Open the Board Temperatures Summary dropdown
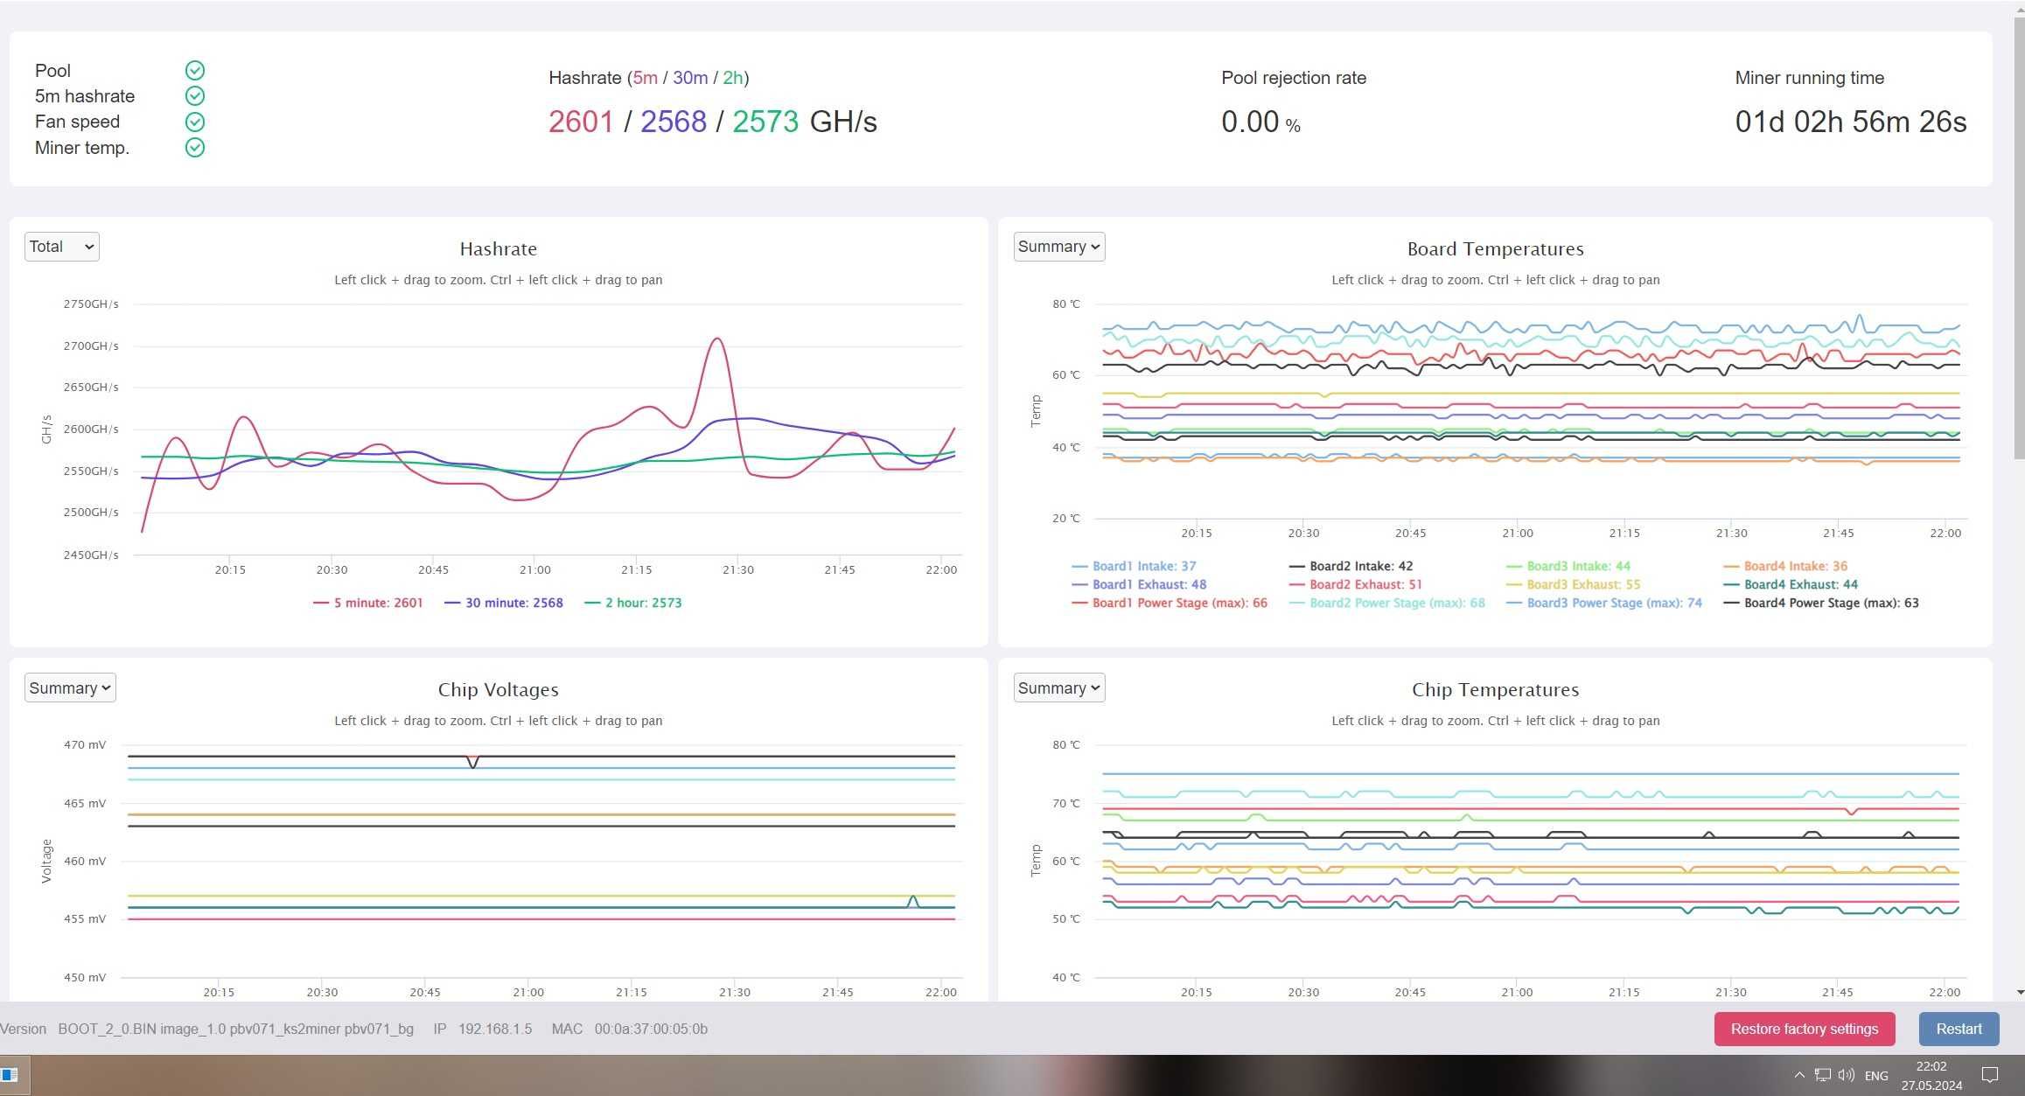This screenshot has width=2025, height=1096. (x=1059, y=247)
